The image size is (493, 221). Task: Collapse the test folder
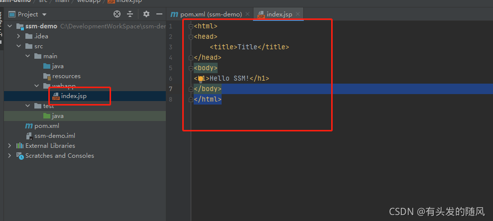click(28, 106)
